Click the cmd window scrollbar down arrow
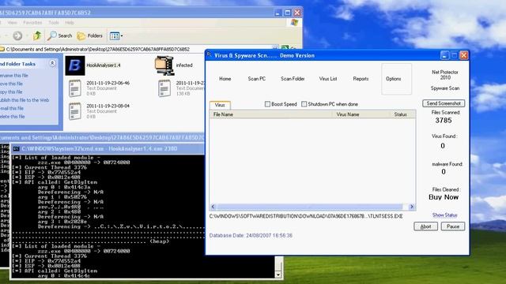506x284 pixels. click(278, 275)
